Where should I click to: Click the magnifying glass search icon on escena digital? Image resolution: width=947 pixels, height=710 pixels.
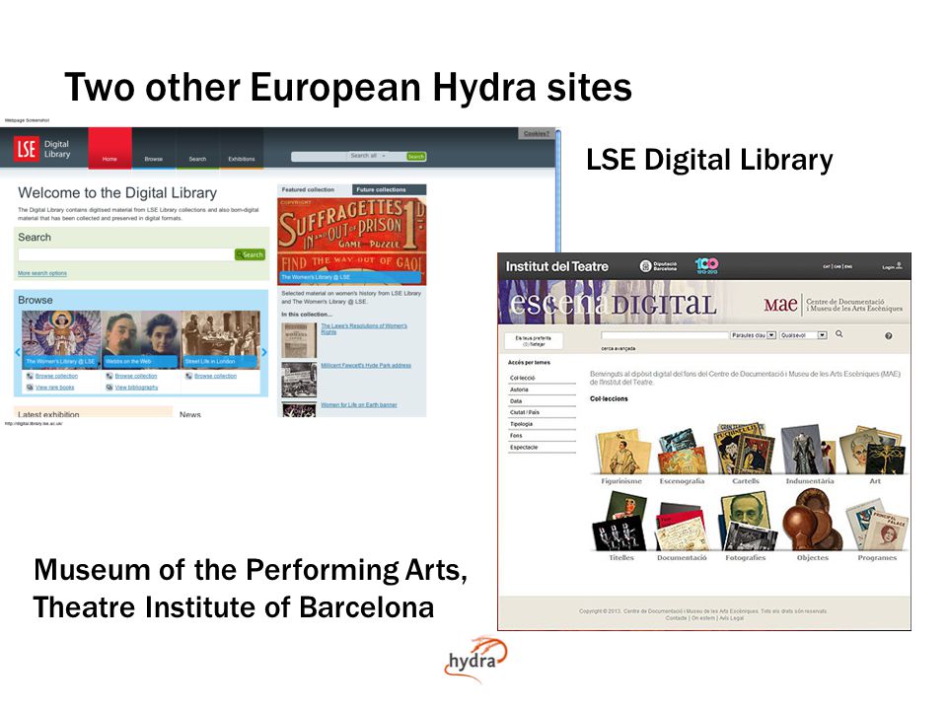pos(838,334)
